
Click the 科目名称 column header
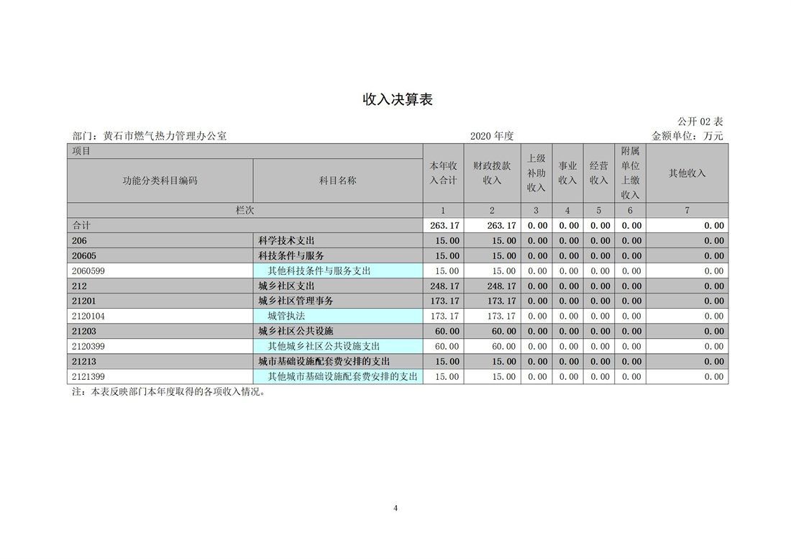(338, 181)
